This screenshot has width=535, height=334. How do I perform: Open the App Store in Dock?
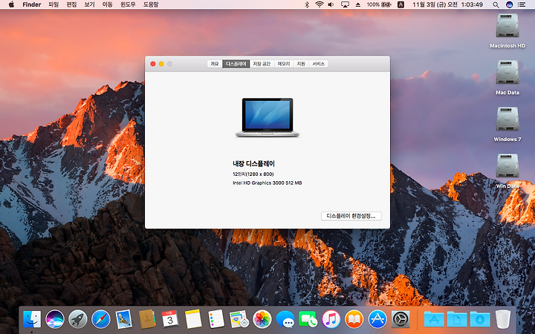(377, 319)
